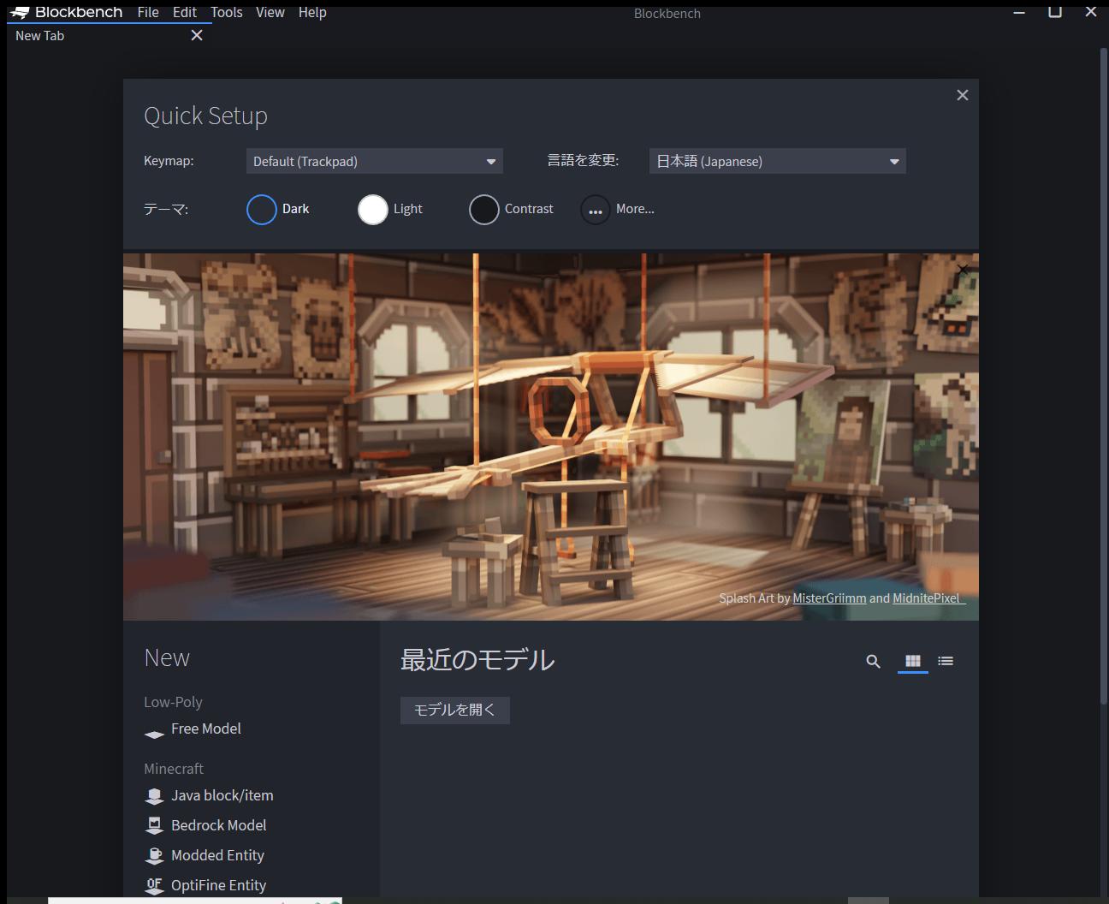Click the New heading

167,657
